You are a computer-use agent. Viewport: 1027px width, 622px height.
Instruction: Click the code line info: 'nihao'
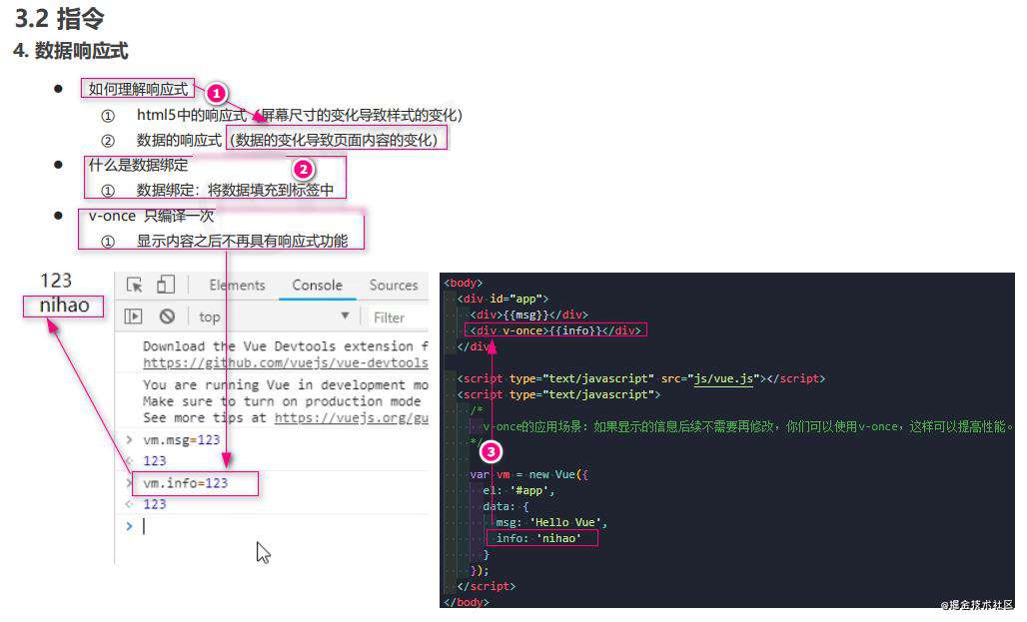tap(538, 538)
